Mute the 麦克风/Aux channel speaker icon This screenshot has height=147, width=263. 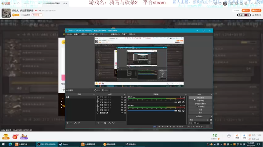coord(179,102)
